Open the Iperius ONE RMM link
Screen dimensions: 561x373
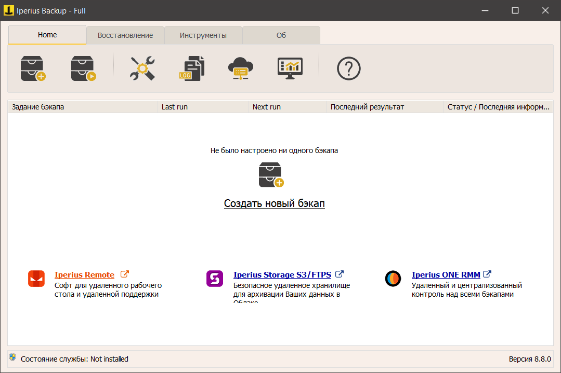(x=446, y=275)
